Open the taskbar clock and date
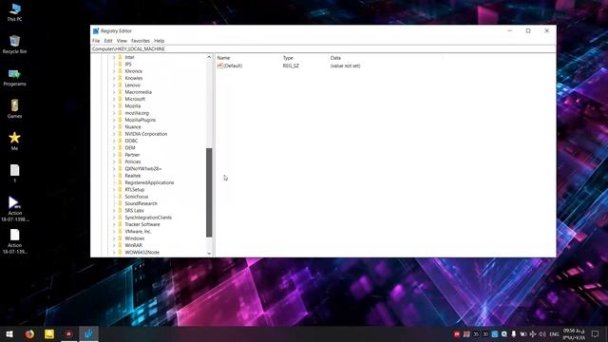This screenshot has height=342, width=608. tap(574, 334)
